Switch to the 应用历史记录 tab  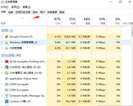click(23, 12)
